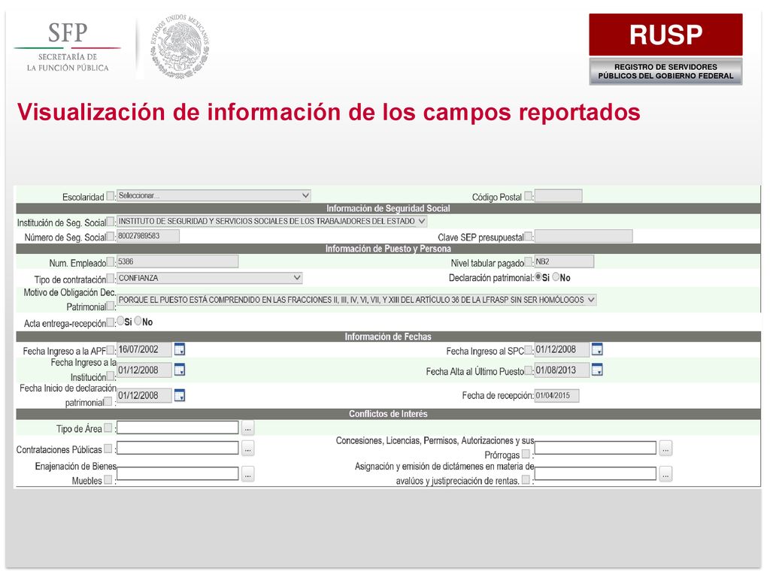Toggle the Nivel tabular pagado checkbox

[528, 261]
